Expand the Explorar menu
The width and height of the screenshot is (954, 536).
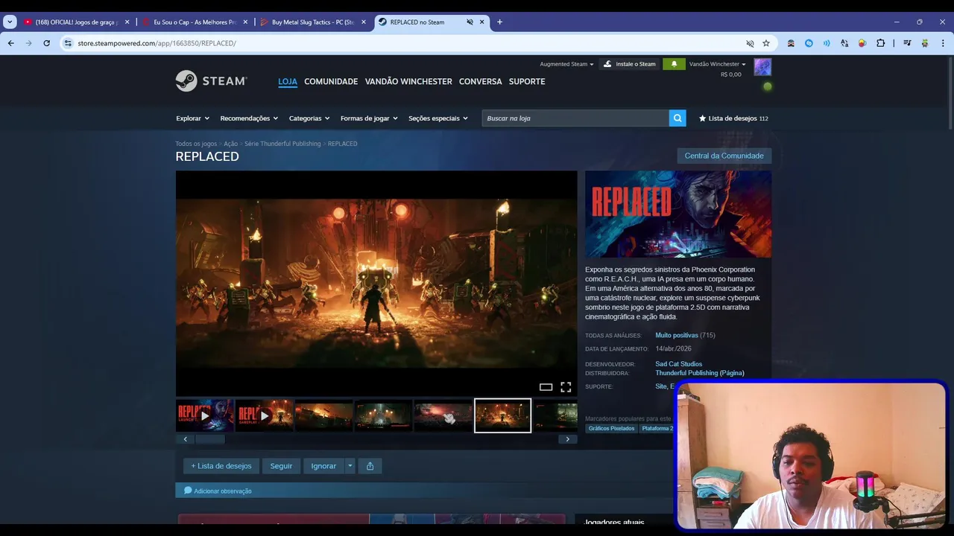[x=192, y=118]
